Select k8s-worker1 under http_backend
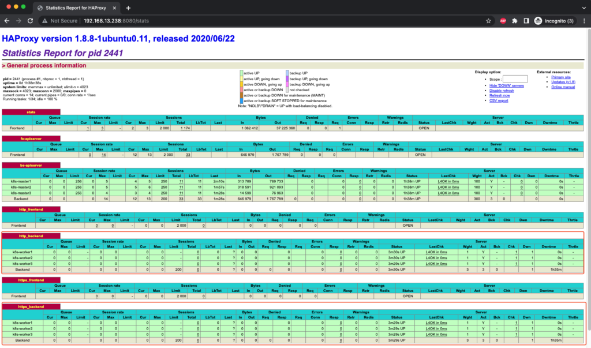 [x=23, y=252]
